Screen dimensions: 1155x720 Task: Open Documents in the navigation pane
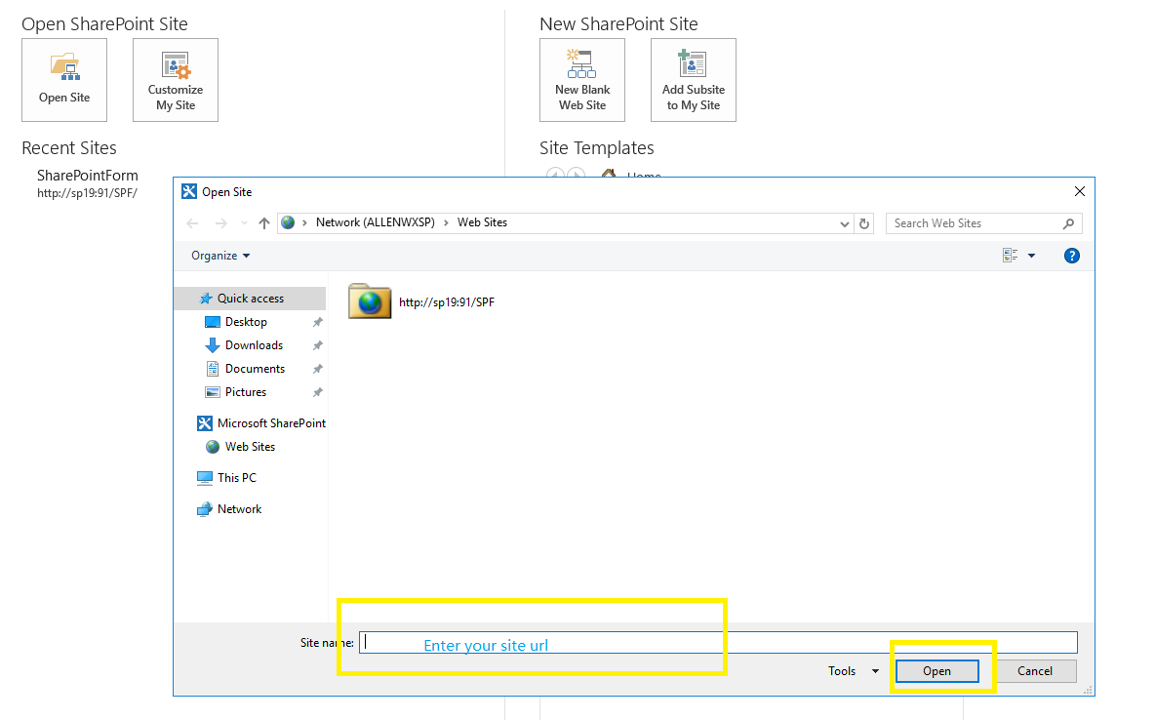click(x=255, y=369)
